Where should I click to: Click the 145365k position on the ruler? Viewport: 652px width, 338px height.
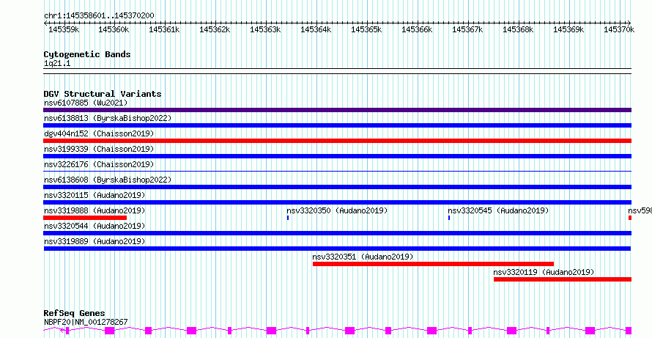pyautogui.click(x=366, y=29)
